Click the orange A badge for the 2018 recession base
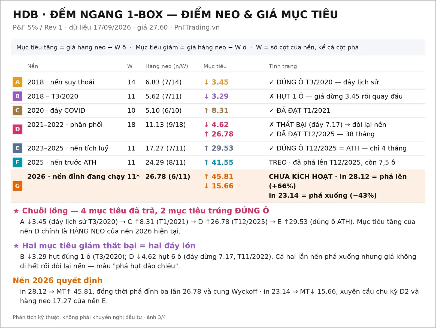This screenshot has height=328, width=436. [17, 82]
